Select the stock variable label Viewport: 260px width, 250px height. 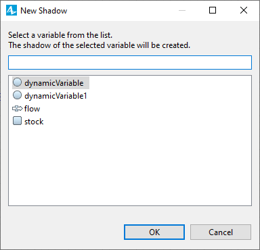tap(34, 122)
